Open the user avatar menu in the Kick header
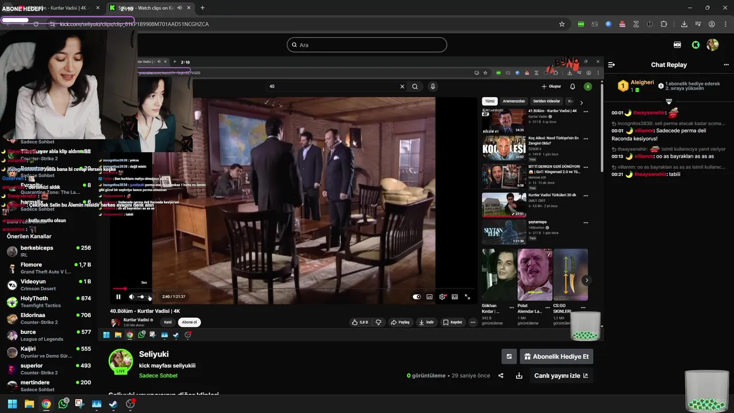The height and width of the screenshot is (413, 734). [x=712, y=45]
